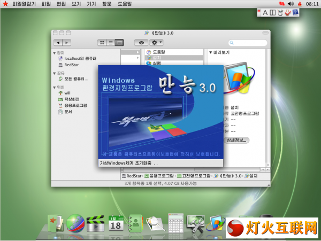
Task: Open the 파일열람기 application menu
Action: pyautogui.click(x=24, y=4)
